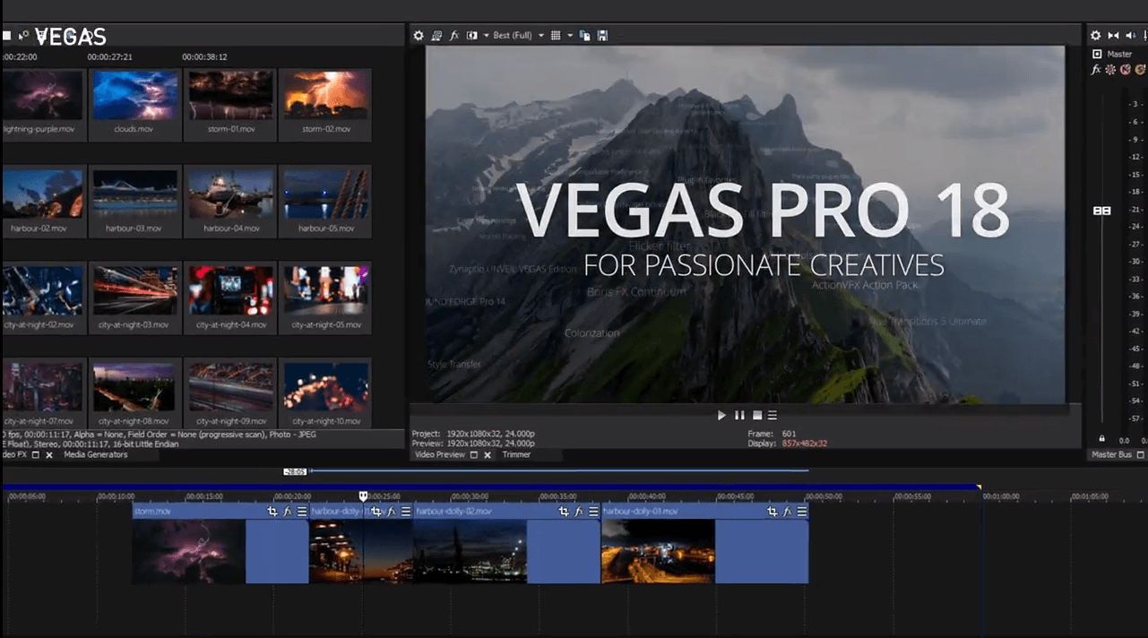
Task: Close the Video Preview window
Action: click(488, 455)
